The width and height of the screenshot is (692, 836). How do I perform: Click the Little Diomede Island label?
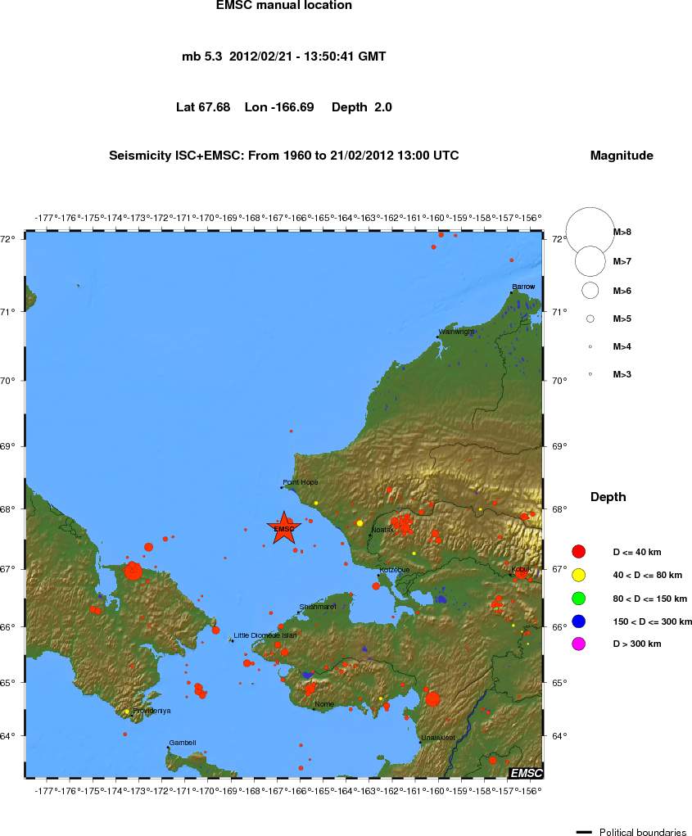click(265, 635)
